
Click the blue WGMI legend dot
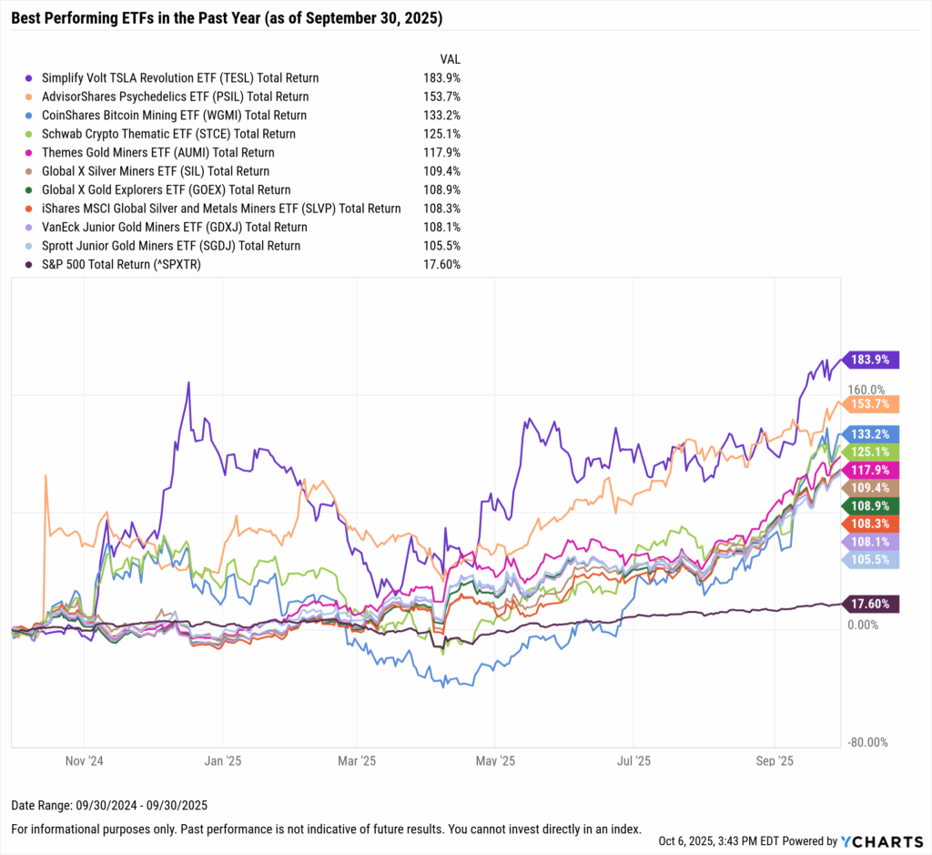click(31, 116)
